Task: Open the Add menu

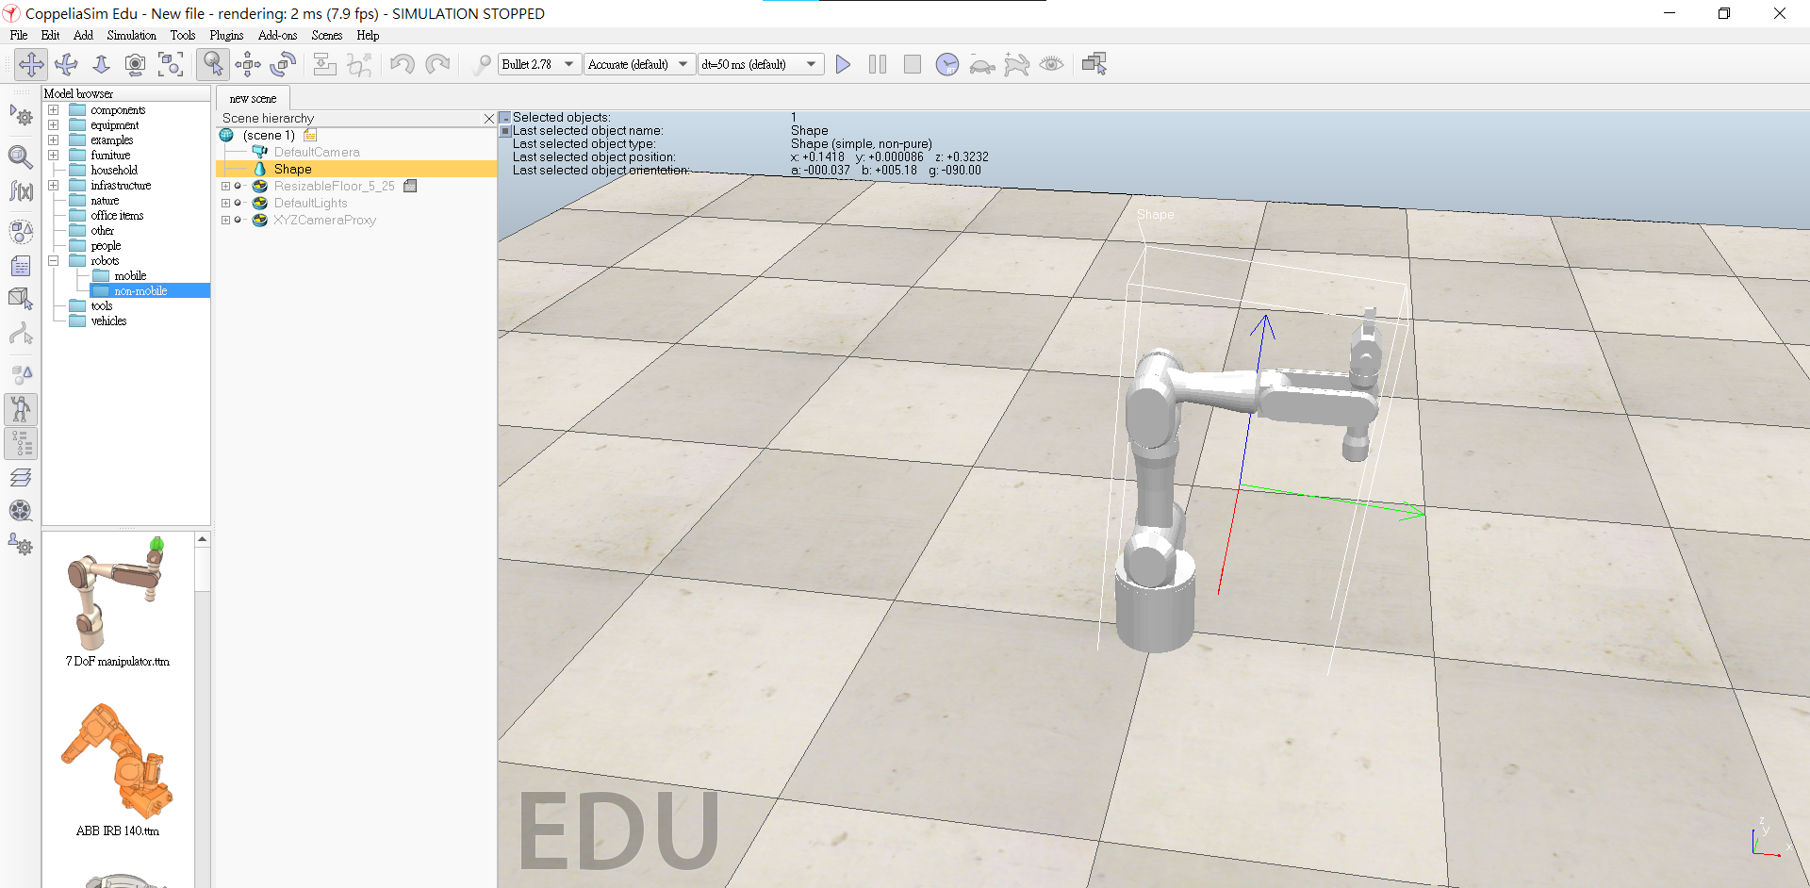Action: coord(83,35)
